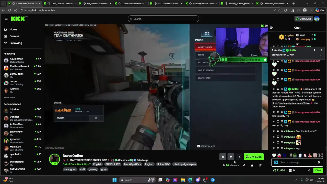
Task: Open Microsoft Edge in taskbar
Action: point(190,180)
